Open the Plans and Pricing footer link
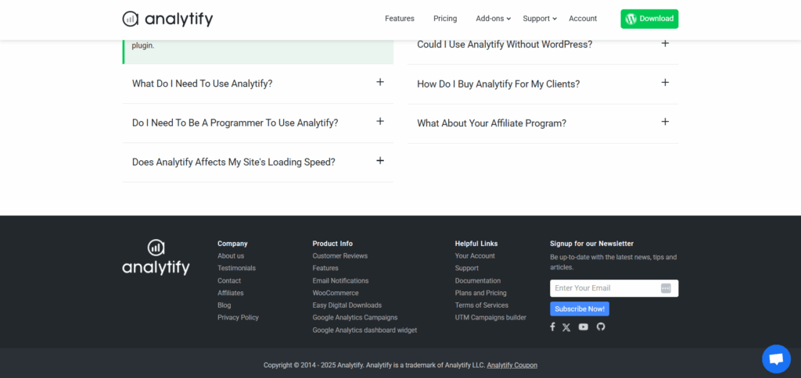This screenshot has width=801, height=378. (x=481, y=294)
